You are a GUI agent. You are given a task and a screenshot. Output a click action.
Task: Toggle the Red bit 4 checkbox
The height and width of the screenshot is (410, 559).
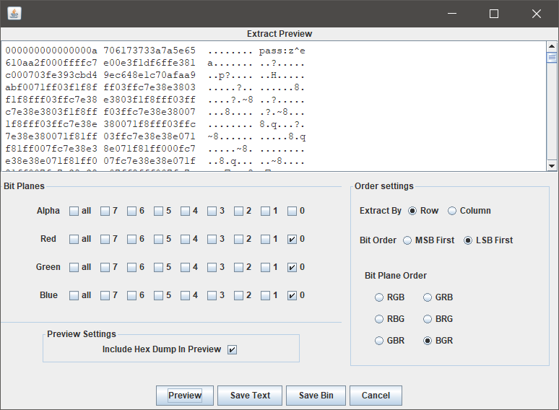point(185,240)
